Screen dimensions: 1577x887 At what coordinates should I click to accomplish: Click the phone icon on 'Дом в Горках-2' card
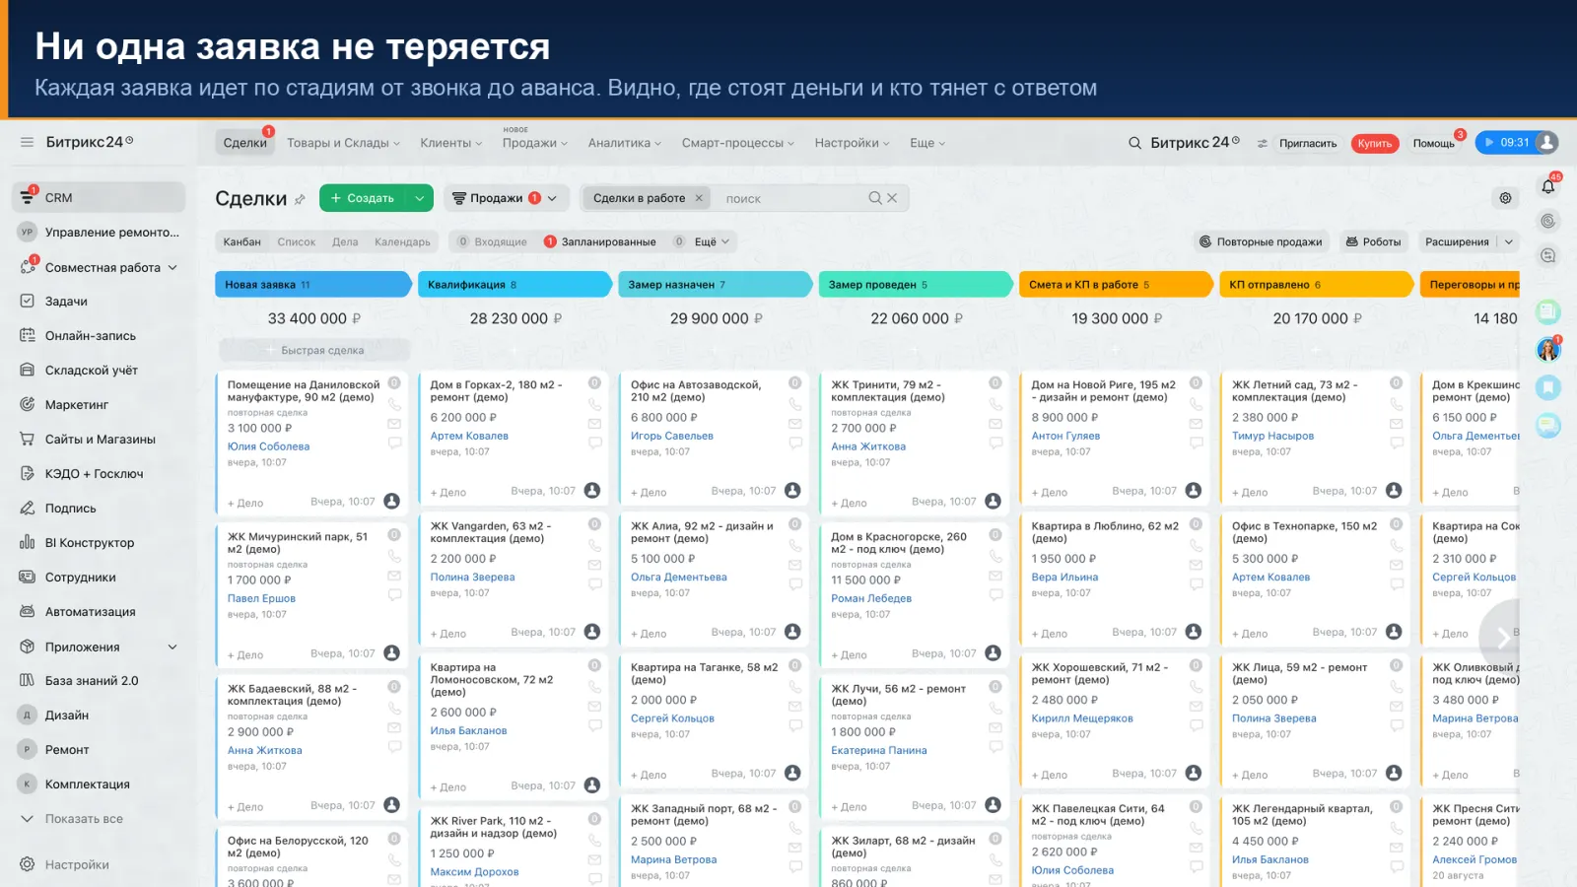point(594,404)
